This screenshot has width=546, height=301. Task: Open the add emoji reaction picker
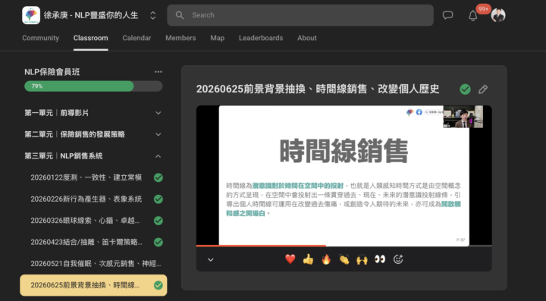pos(398,259)
